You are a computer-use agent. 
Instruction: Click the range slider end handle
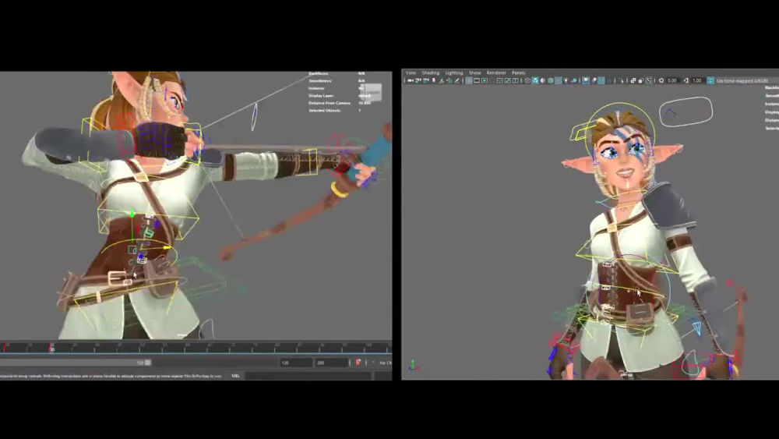[x=147, y=363]
